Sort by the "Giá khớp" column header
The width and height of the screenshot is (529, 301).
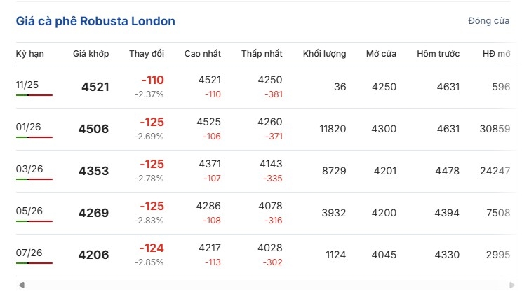point(91,54)
